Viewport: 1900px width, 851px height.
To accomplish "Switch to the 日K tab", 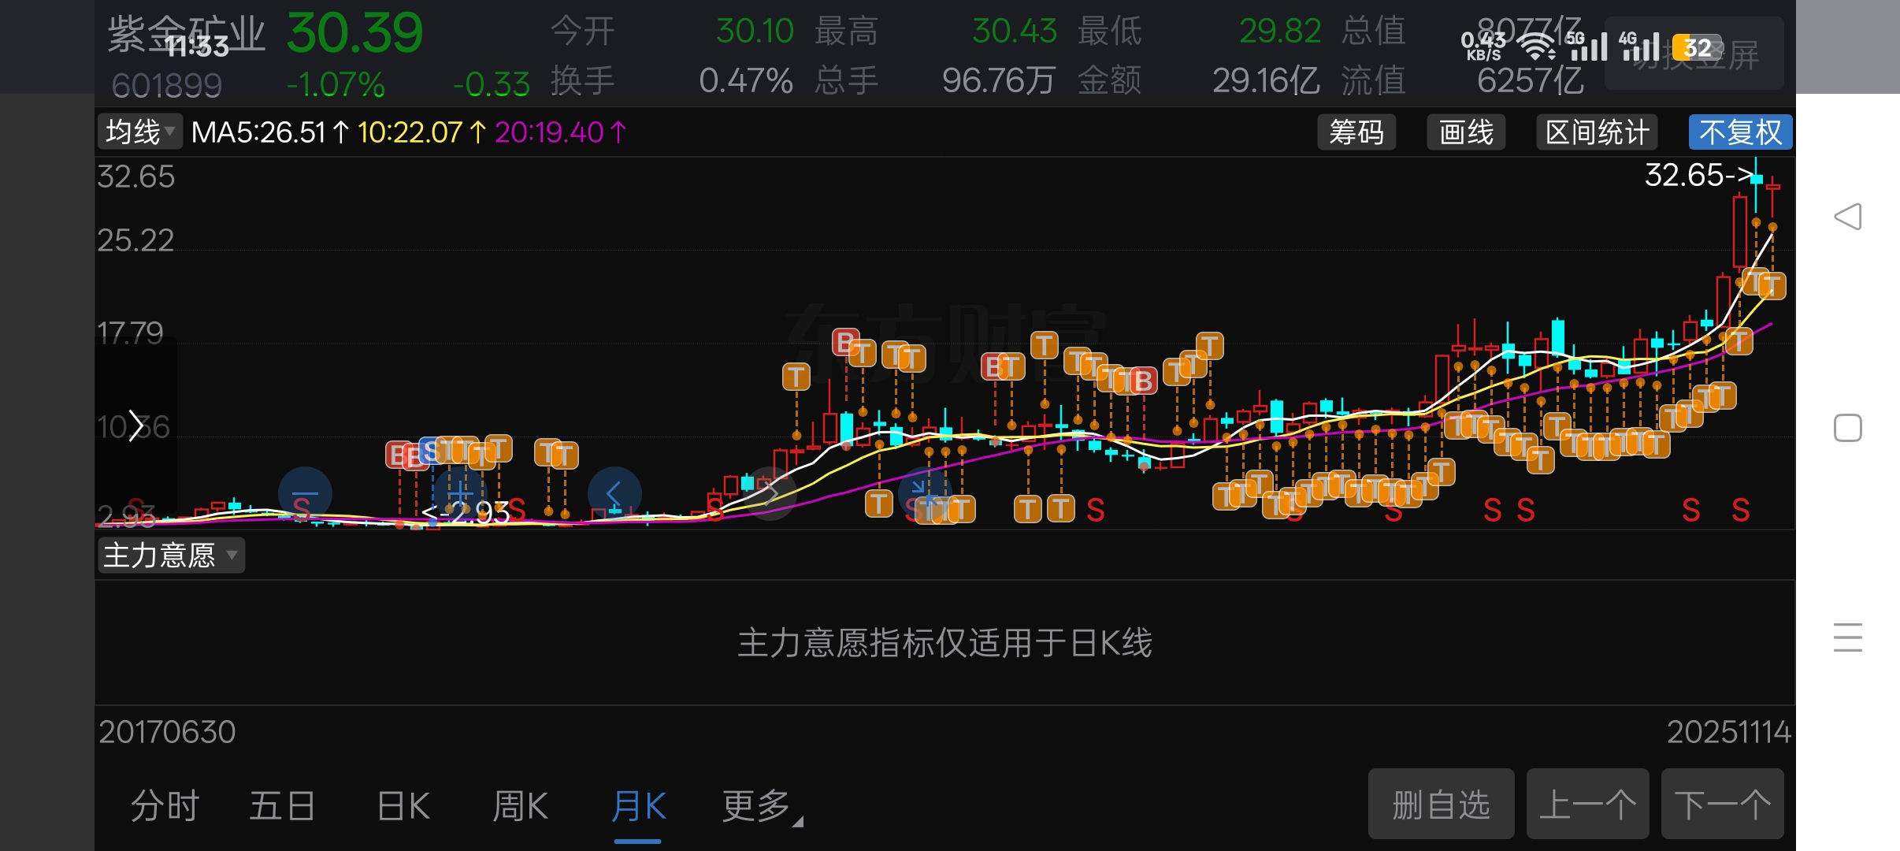I will tap(403, 806).
